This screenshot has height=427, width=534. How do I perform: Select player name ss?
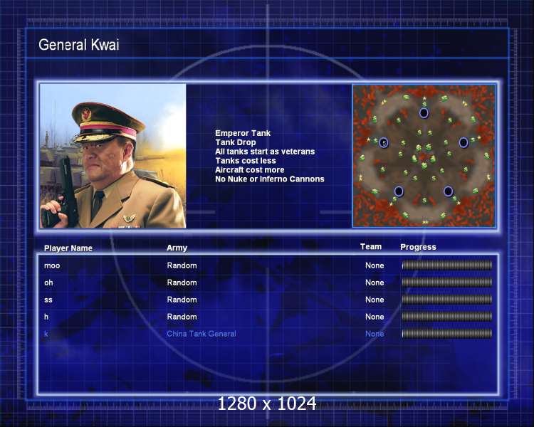tap(48, 300)
